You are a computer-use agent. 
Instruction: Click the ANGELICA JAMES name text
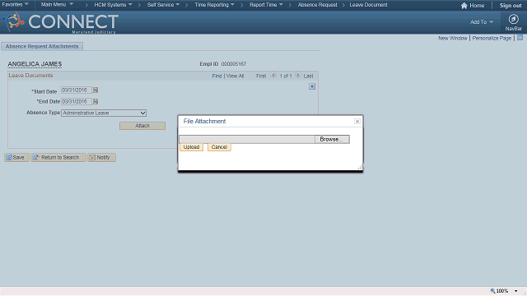35,64
